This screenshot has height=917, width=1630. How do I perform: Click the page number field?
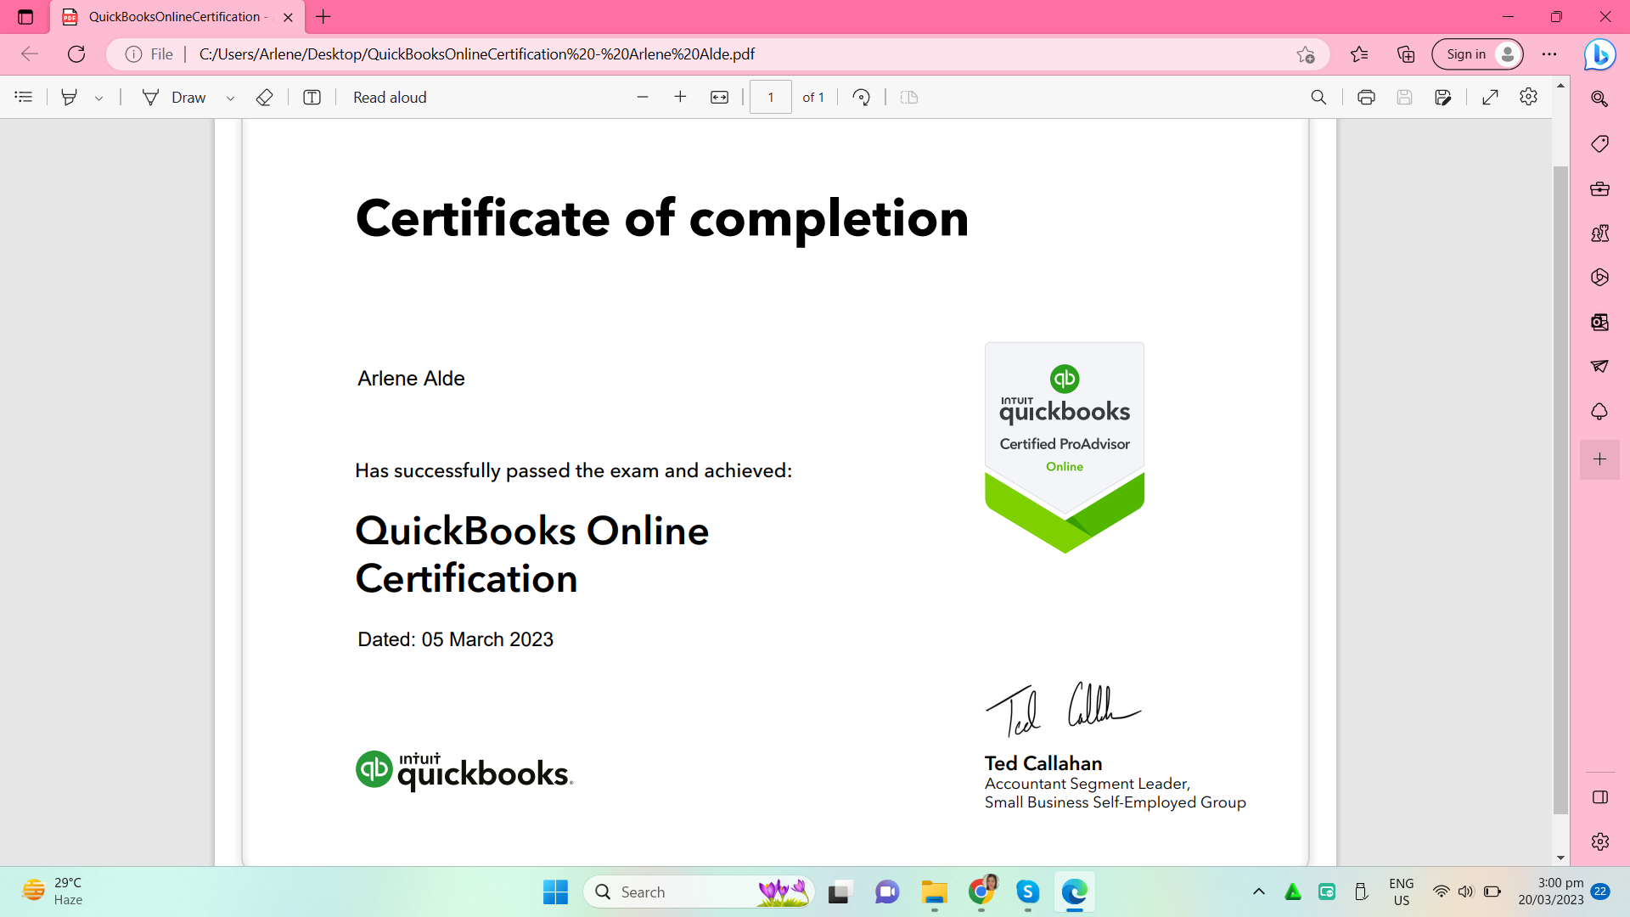pyautogui.click(x=771, y=97)
